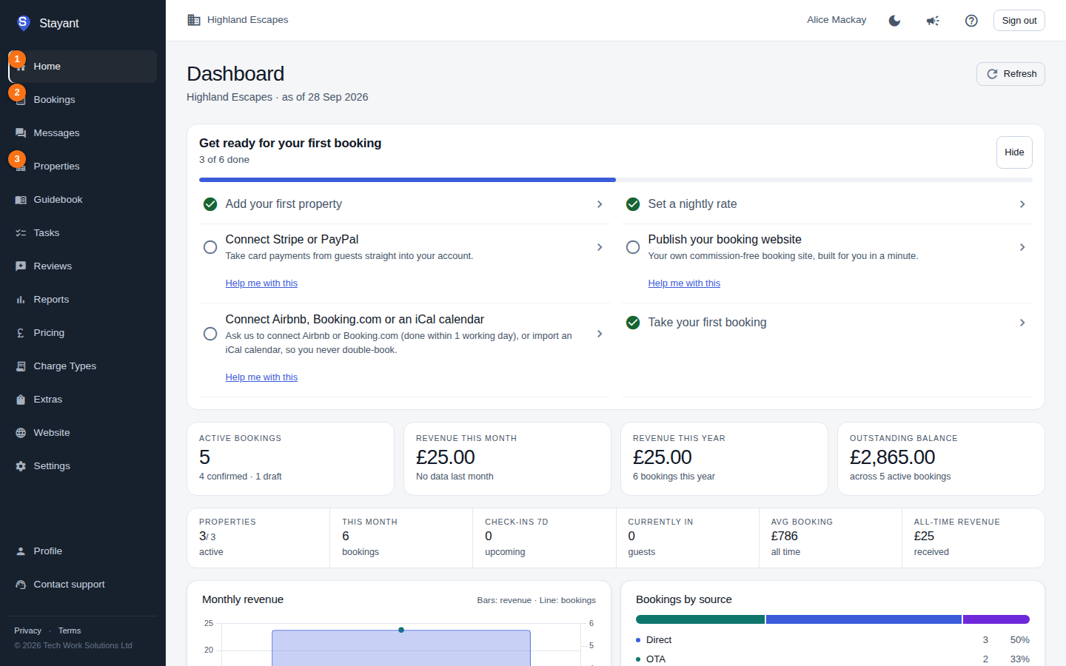Image resolution: width=1066 pixels, height=666 pixels.
Task: Click the Tasks checklist icon
Action: tap(21, 233)
